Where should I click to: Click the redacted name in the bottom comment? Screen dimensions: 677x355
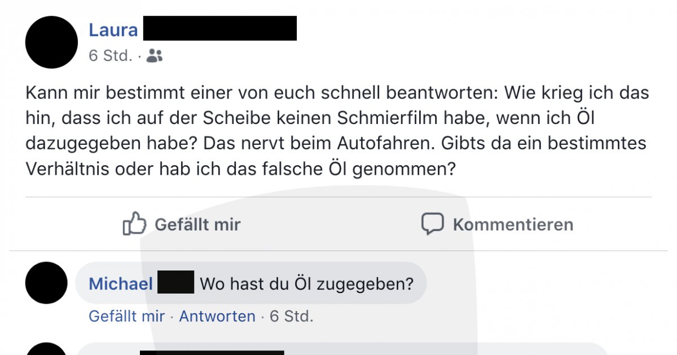point(212,353)
